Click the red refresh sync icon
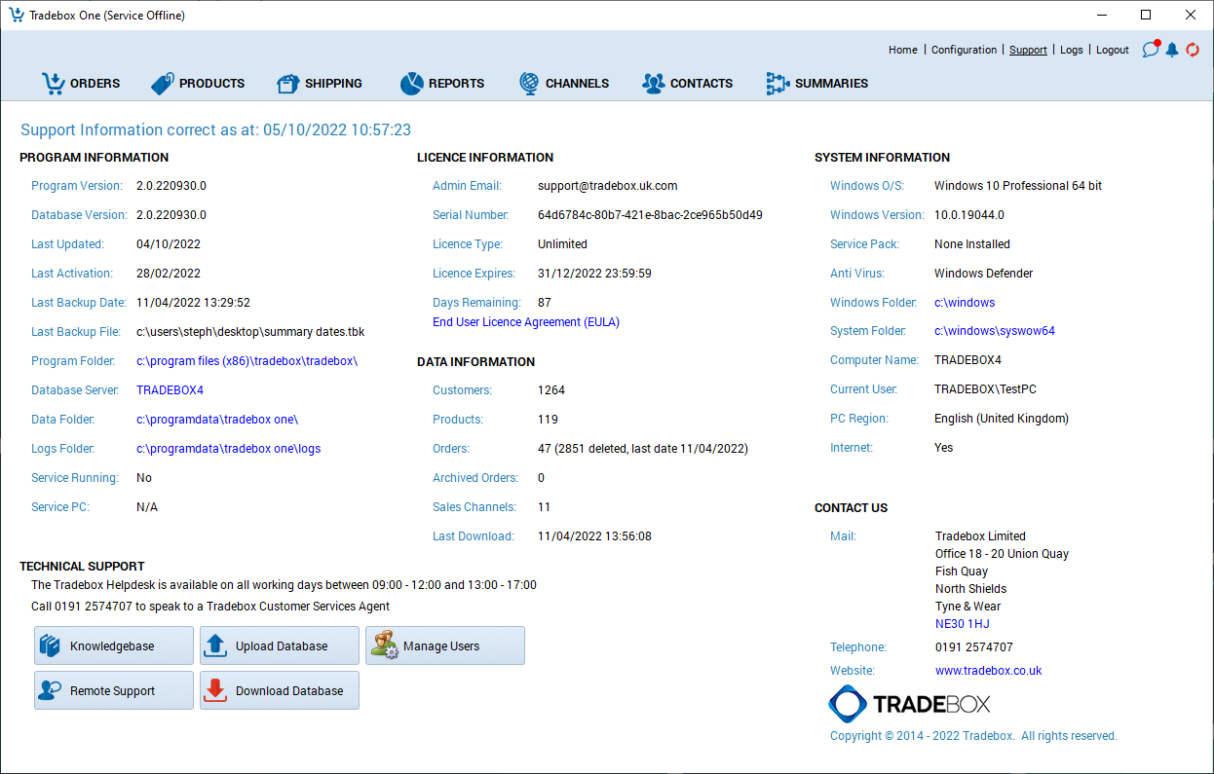Screen dimensions: 1214x774 pyautogui.click(x=1193, y=50)
